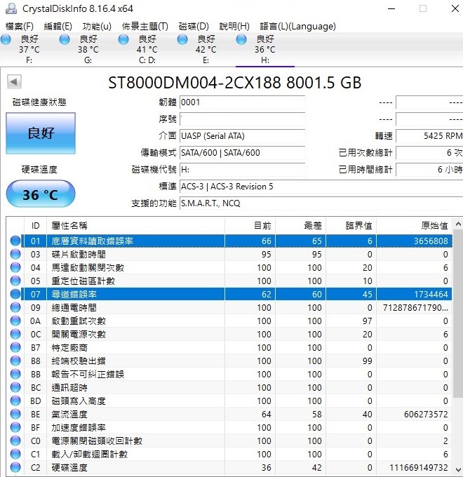Click the 36 °C temperature button

(41, 194)
